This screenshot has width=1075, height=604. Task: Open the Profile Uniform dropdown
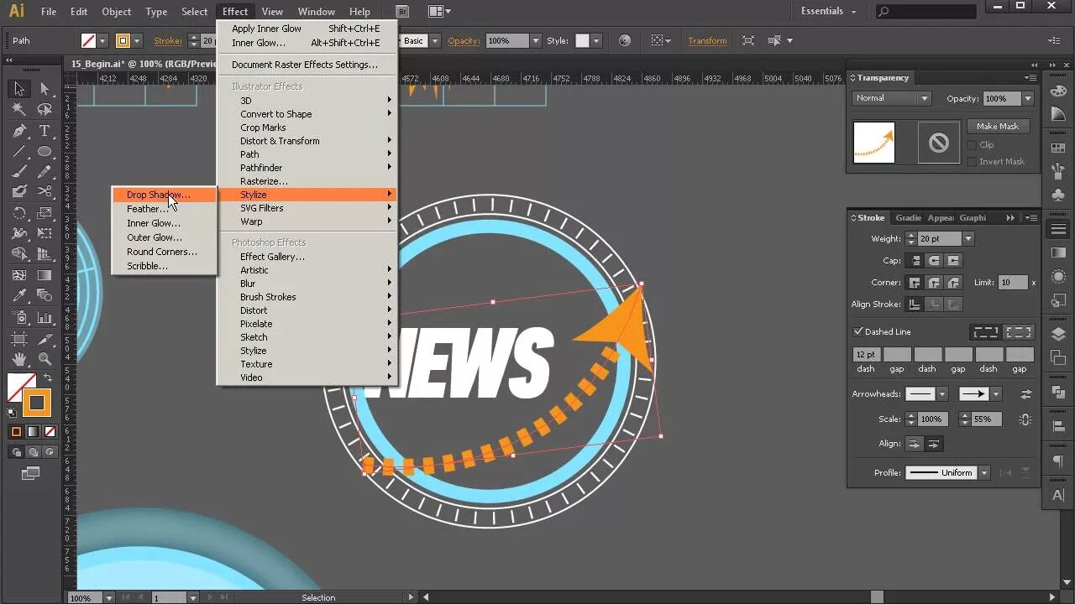(x=984, y=473)
